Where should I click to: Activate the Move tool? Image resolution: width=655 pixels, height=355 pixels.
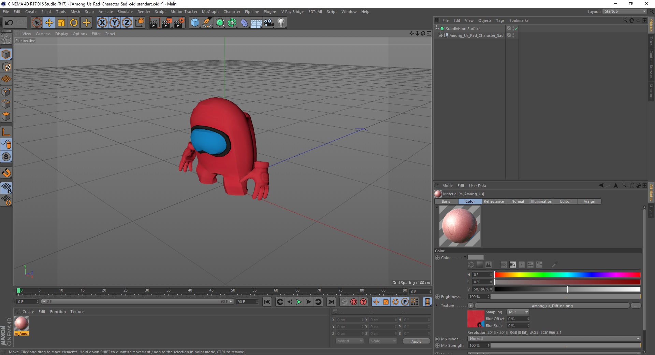(x=49, y=23)
